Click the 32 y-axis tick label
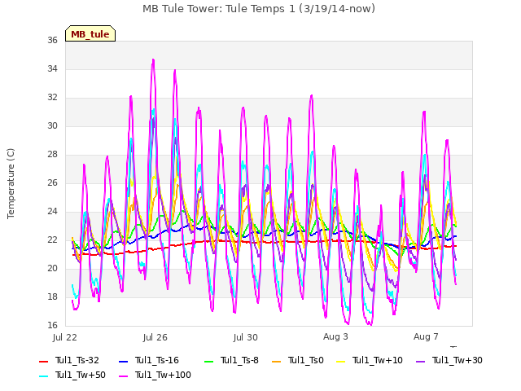Viewport: 521px width, 391px height. (x=52, y=98)
